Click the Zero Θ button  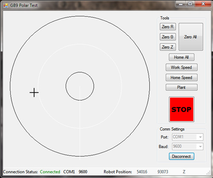(168, 37)
